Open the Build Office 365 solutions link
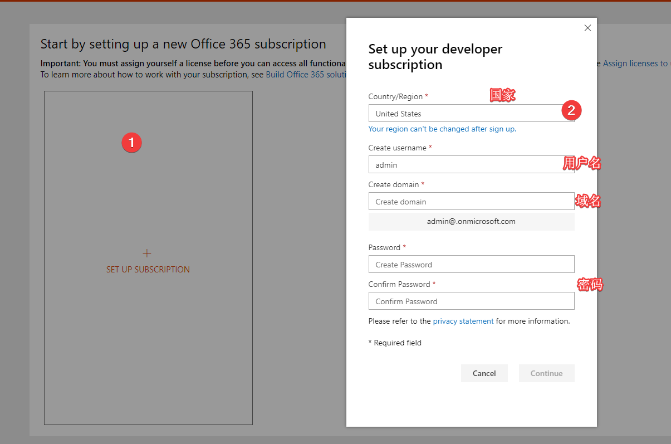The image size is (671, 444). coord(305,75)
